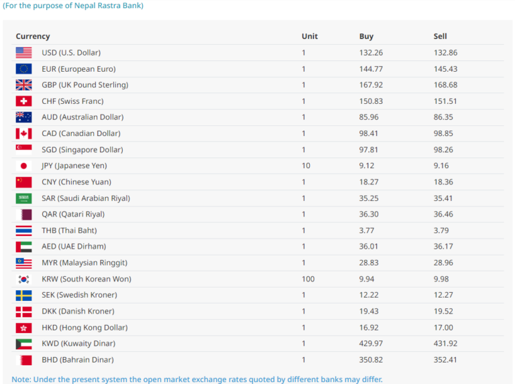Viewport: 515px width, 384px height.
Task: Click the Sell column header
Action: (x=440, y=36)
